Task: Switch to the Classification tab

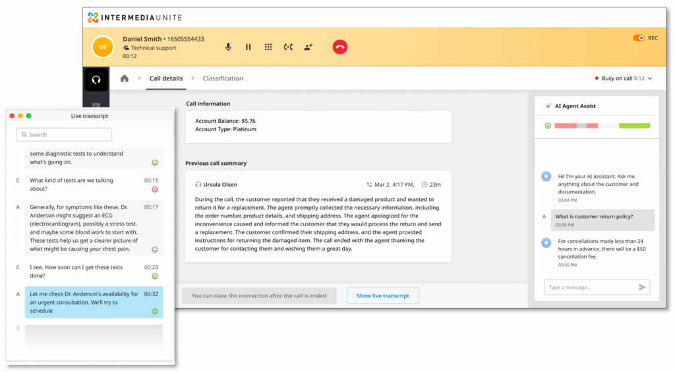Action: pos(223,78)
